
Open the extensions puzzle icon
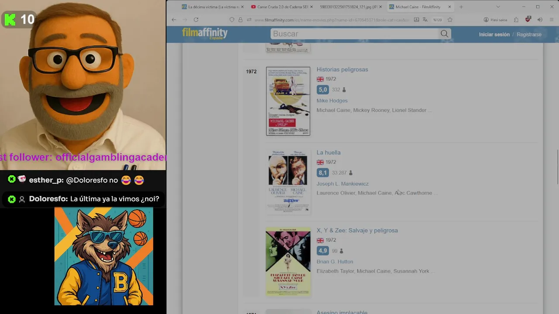pyautogui.click(x=516, y=20)
